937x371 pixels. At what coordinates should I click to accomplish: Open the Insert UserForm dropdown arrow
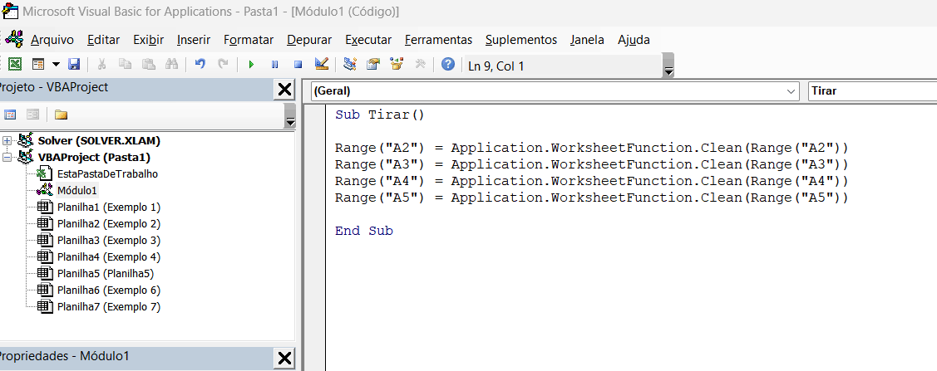coord(56,65)
